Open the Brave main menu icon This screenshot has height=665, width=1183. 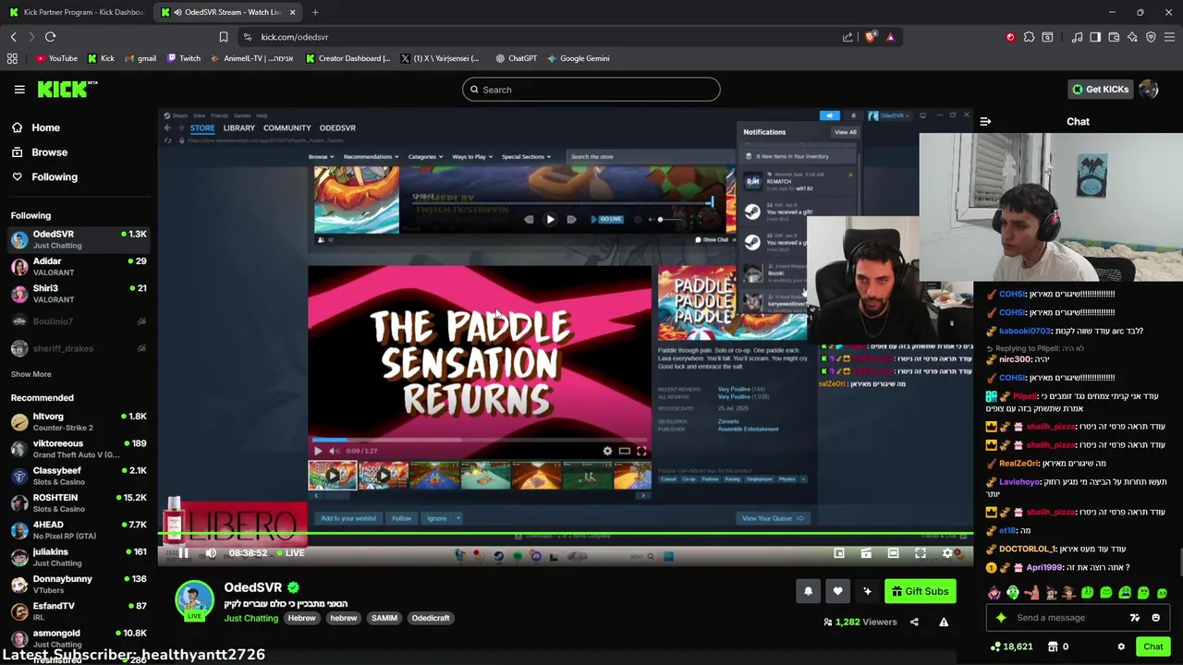(1169, 37)
